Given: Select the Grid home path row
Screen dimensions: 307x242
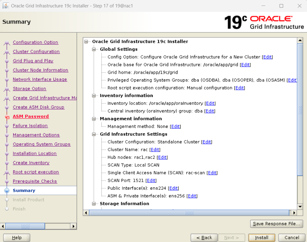Looking at the screenshot, I should (143, 72).
